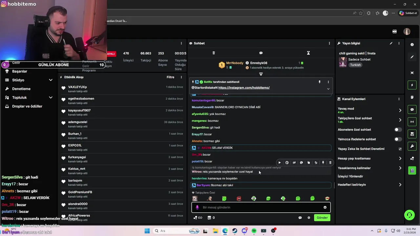The image size is (420, 236).
Task: Open Etkinlik Akışı three-dot menu
Action: pyautogui.click(x=181, y=77)
